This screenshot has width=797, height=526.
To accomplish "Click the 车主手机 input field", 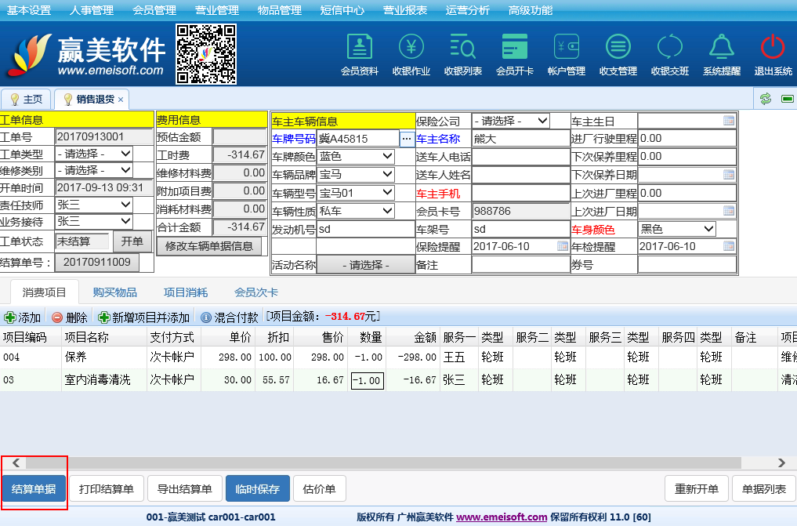I will pos(520,193).
